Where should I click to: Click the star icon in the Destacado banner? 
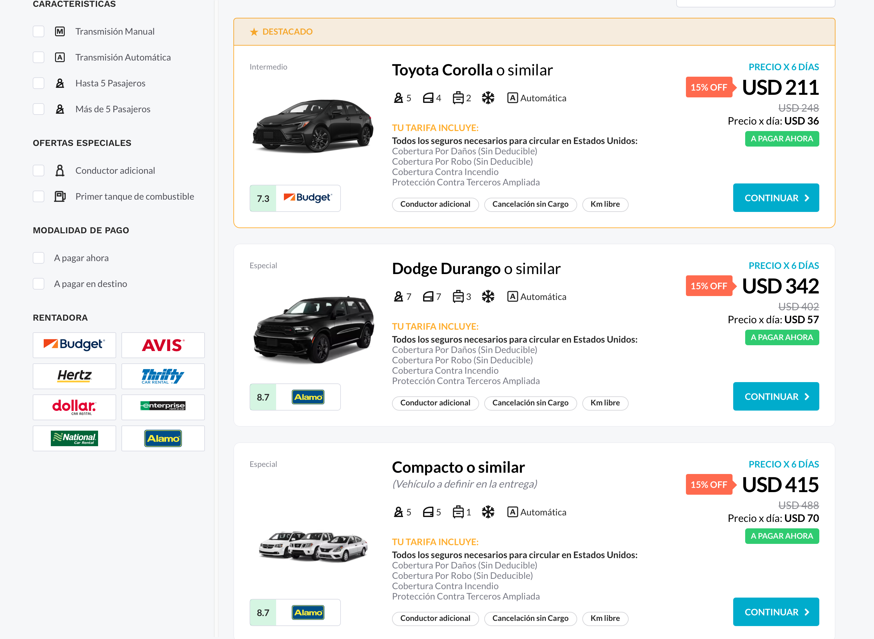(x=254, y=32)
